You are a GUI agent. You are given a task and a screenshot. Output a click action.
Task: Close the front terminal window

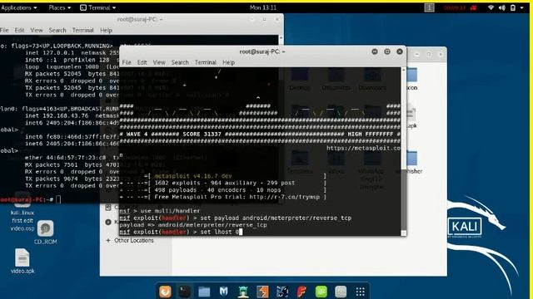[x=400, y=51]
